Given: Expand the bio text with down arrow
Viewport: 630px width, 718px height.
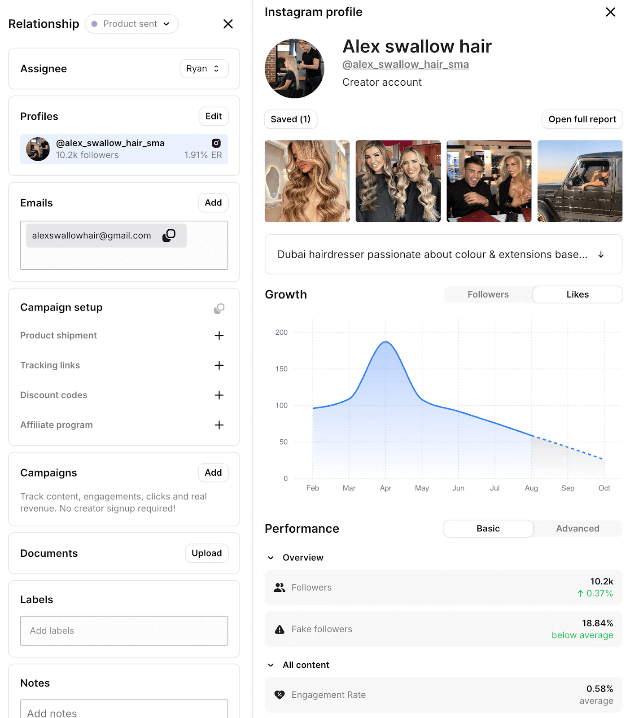Looking at the screenshot, I should (601, 254).
